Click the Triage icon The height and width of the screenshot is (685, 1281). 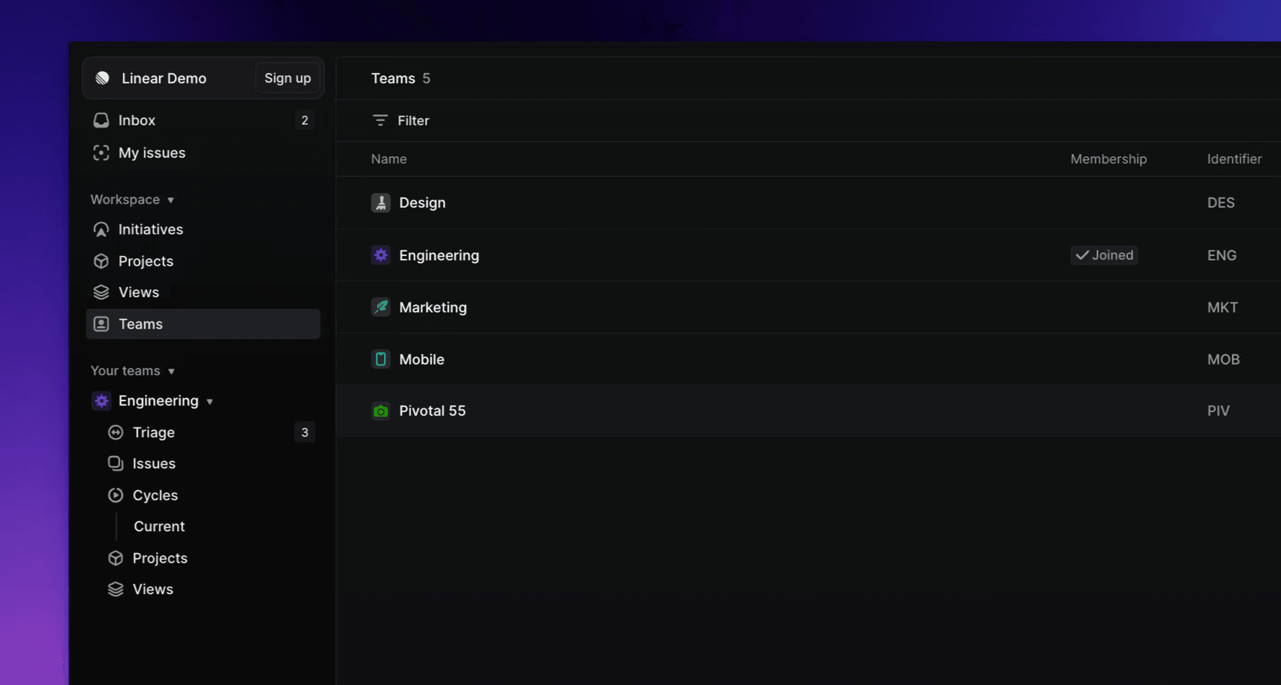point(115,432)
